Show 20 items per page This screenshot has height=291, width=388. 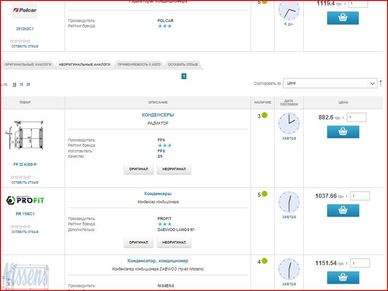[x=28, y=84]
